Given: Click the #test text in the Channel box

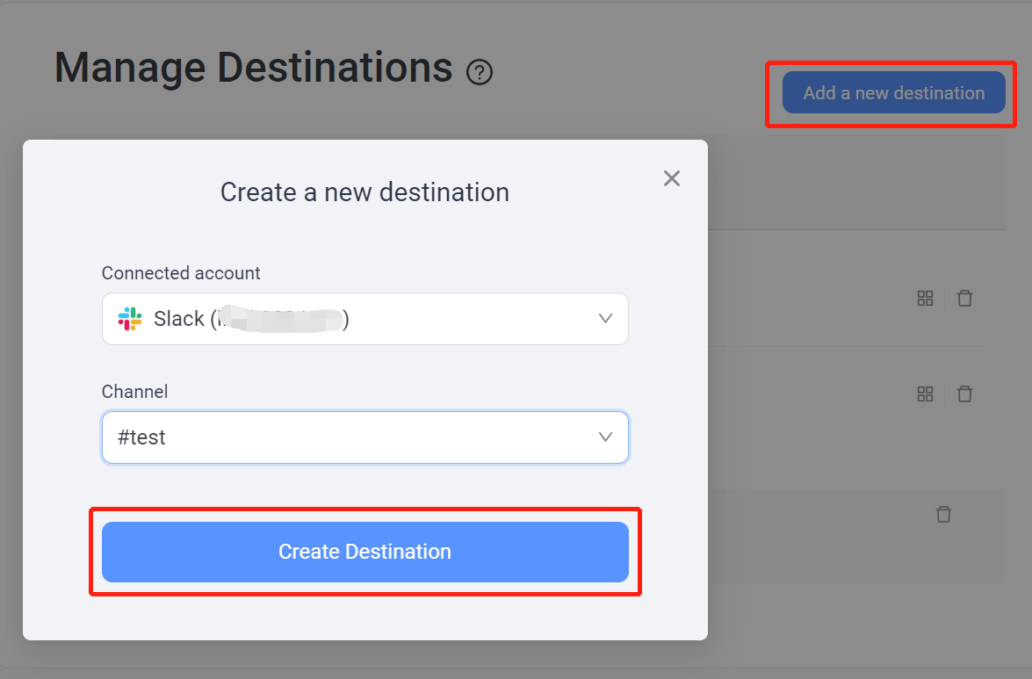Looking at the screenshot, I should 141,437.
